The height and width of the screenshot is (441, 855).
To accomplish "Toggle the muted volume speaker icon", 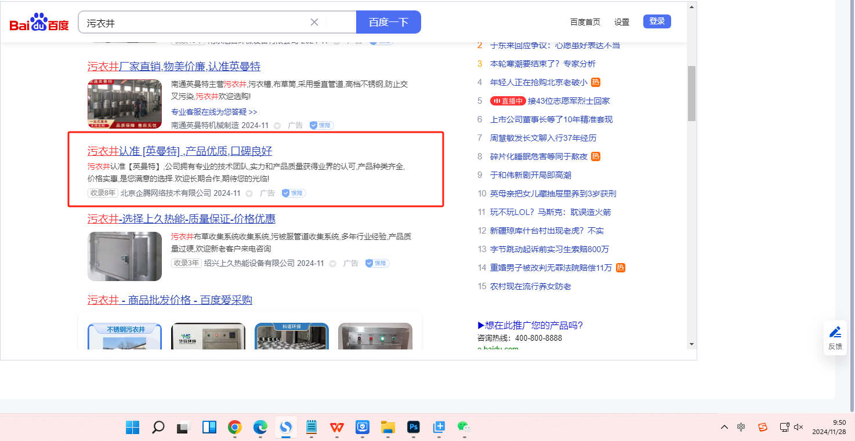I will (799, 427).
